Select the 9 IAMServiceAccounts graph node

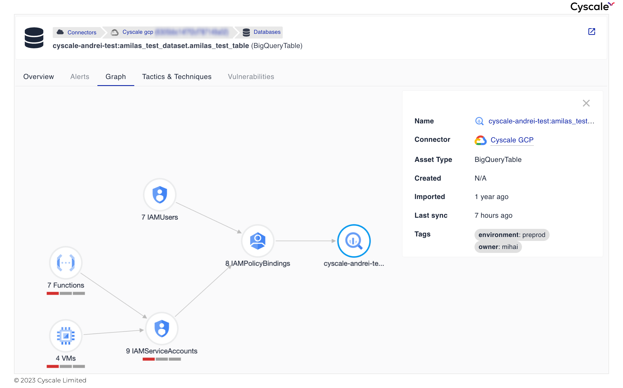point(162,329)
